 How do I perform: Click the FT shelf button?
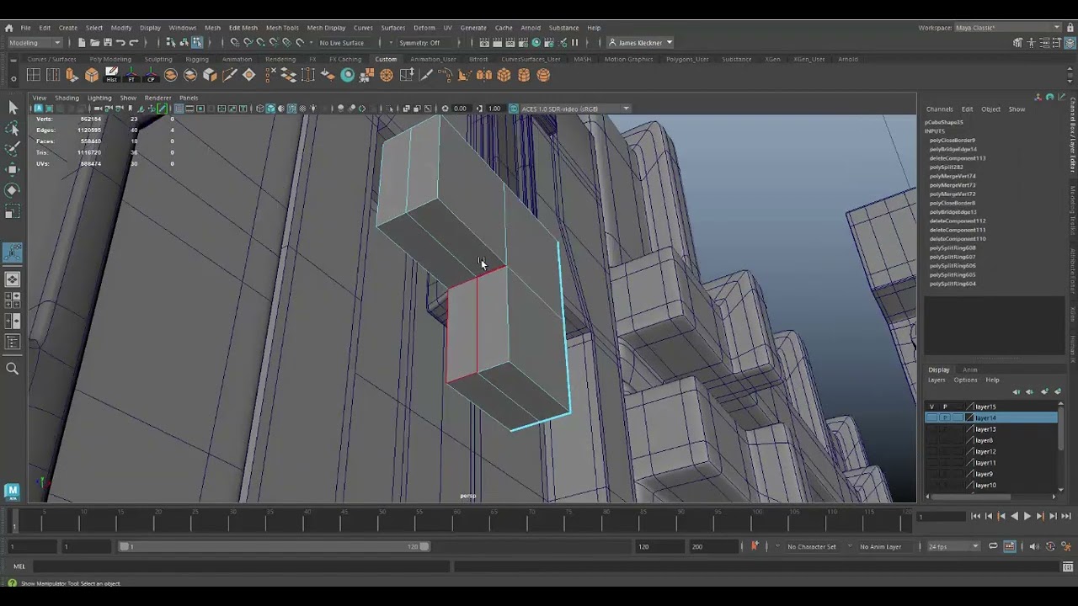pos(131,75)
